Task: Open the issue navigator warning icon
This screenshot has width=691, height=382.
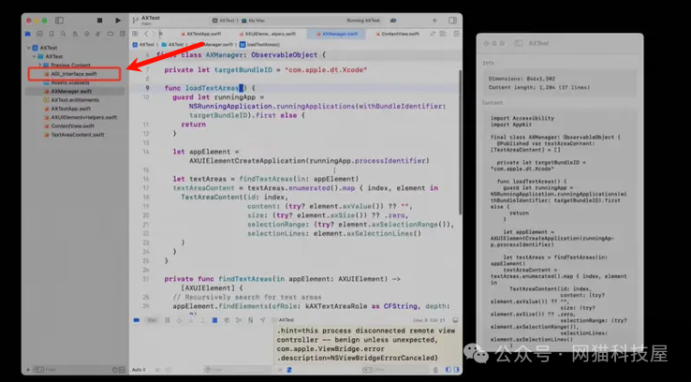Action: [77, 34]
